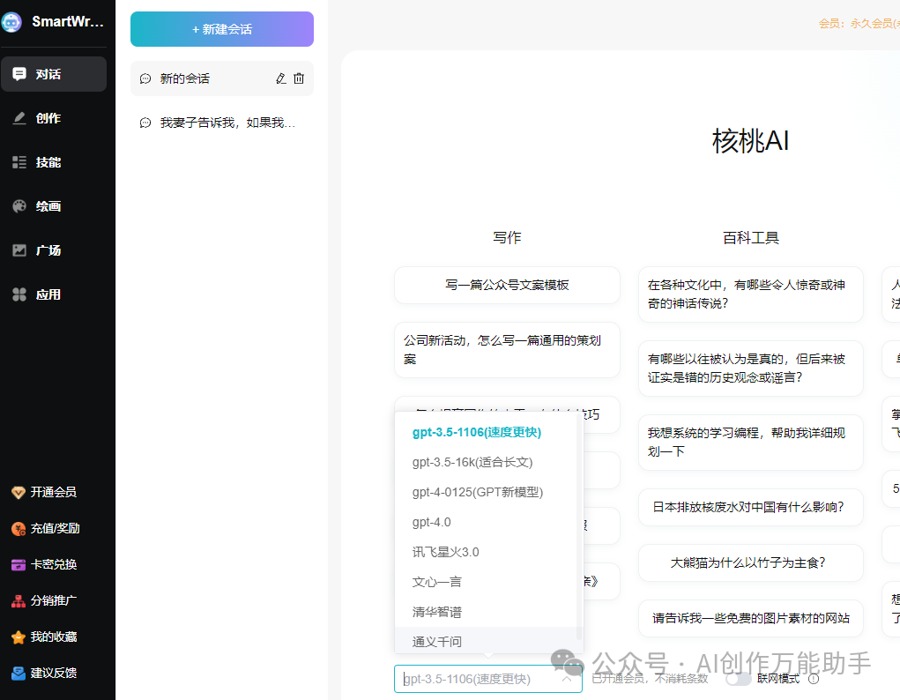Click the 我的收藏 star icon
Viewport: 900px width, 700px height.
(18, 637)
